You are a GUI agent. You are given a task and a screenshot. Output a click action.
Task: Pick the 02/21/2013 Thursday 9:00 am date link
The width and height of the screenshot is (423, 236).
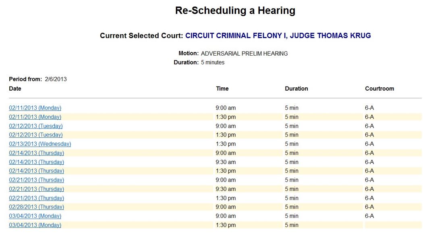point(36,180)
